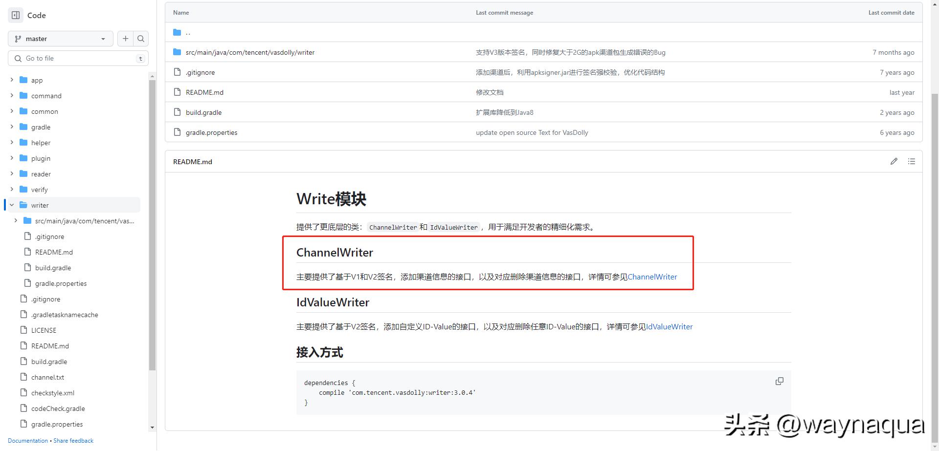The image size is (939, 451).
Task: Click the Share feedback link
Action: 73,440
